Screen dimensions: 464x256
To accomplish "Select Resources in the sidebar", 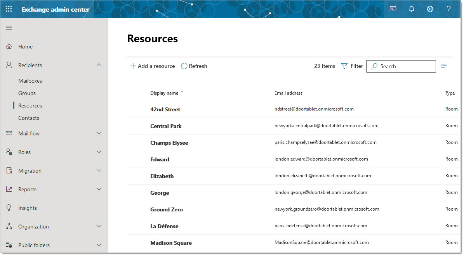I will 30,106.
